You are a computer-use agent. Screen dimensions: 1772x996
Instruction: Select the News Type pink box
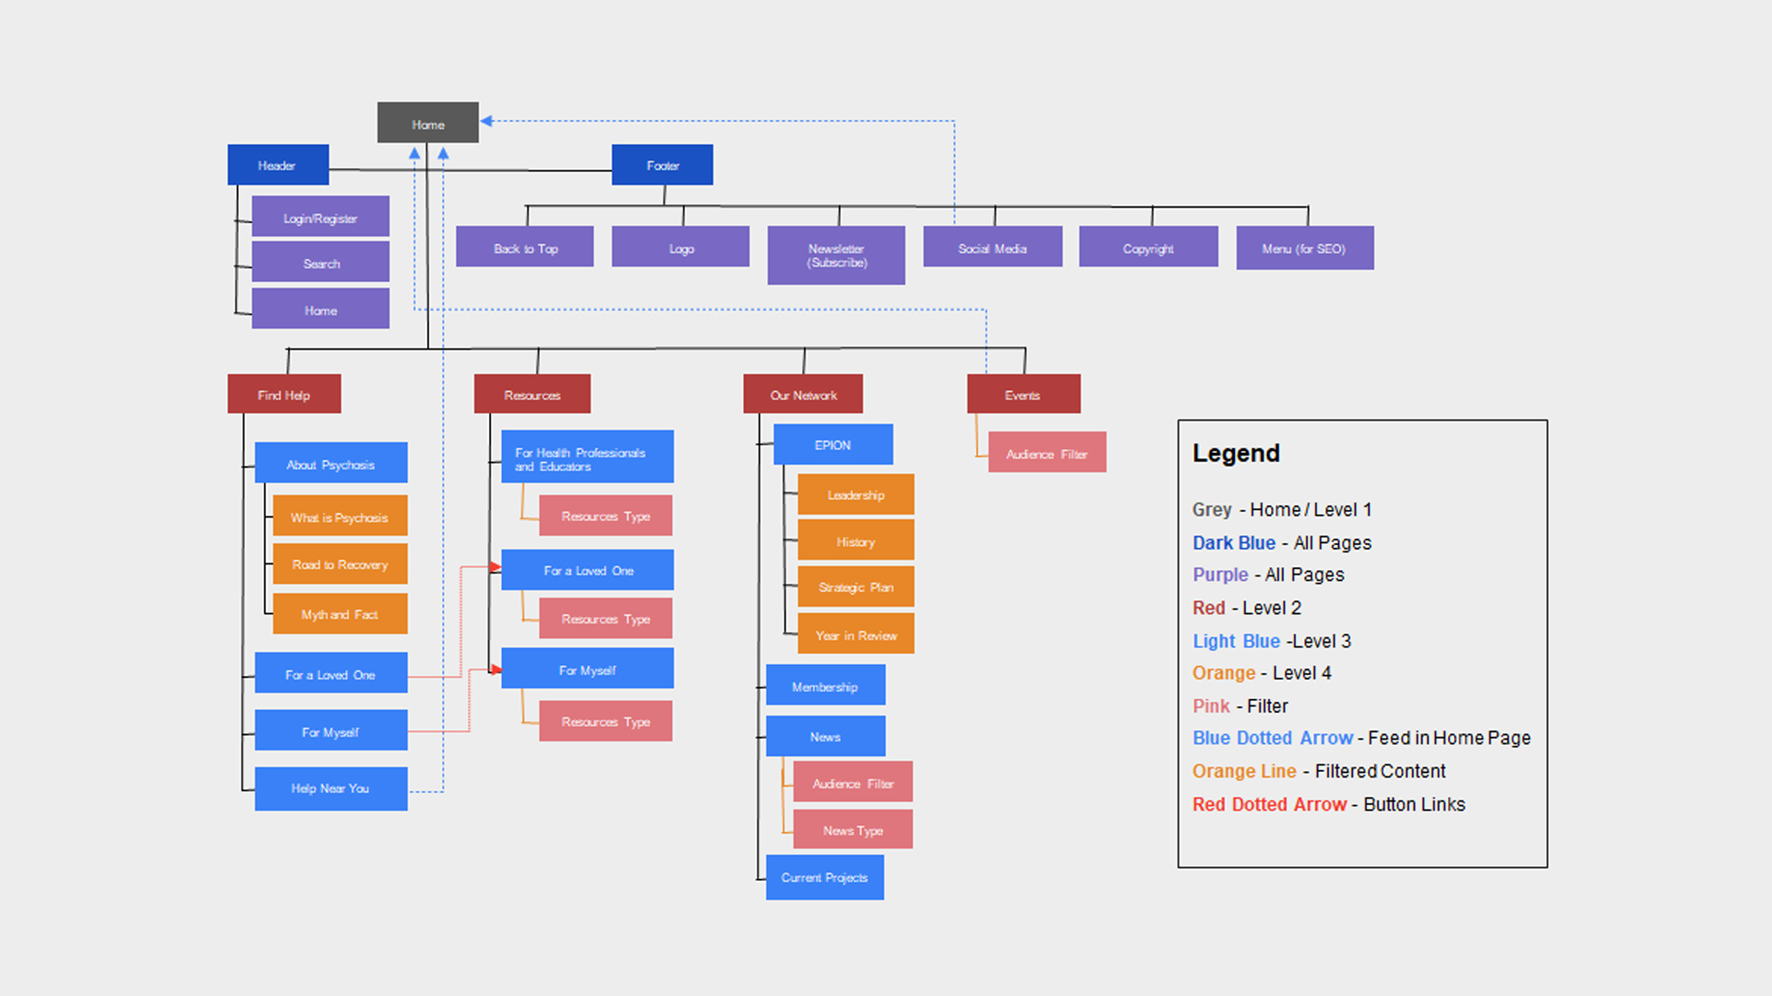(x=853, y=829)
